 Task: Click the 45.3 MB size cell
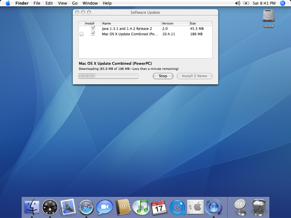tap(197, 29)
